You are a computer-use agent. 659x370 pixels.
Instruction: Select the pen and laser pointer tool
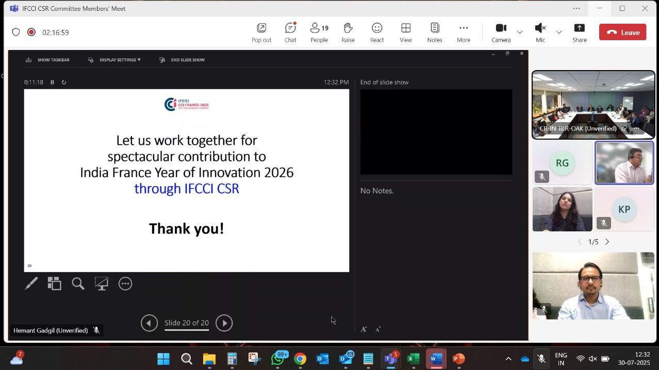point(31,283)
